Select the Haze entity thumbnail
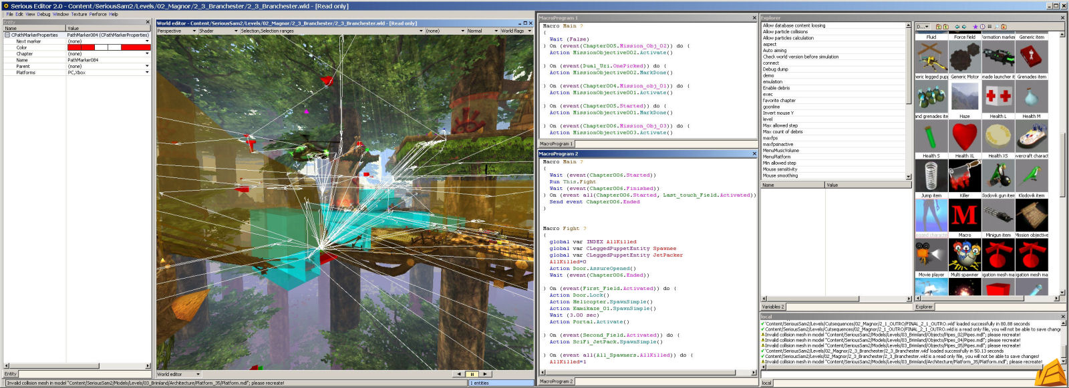 pos(964,97)
